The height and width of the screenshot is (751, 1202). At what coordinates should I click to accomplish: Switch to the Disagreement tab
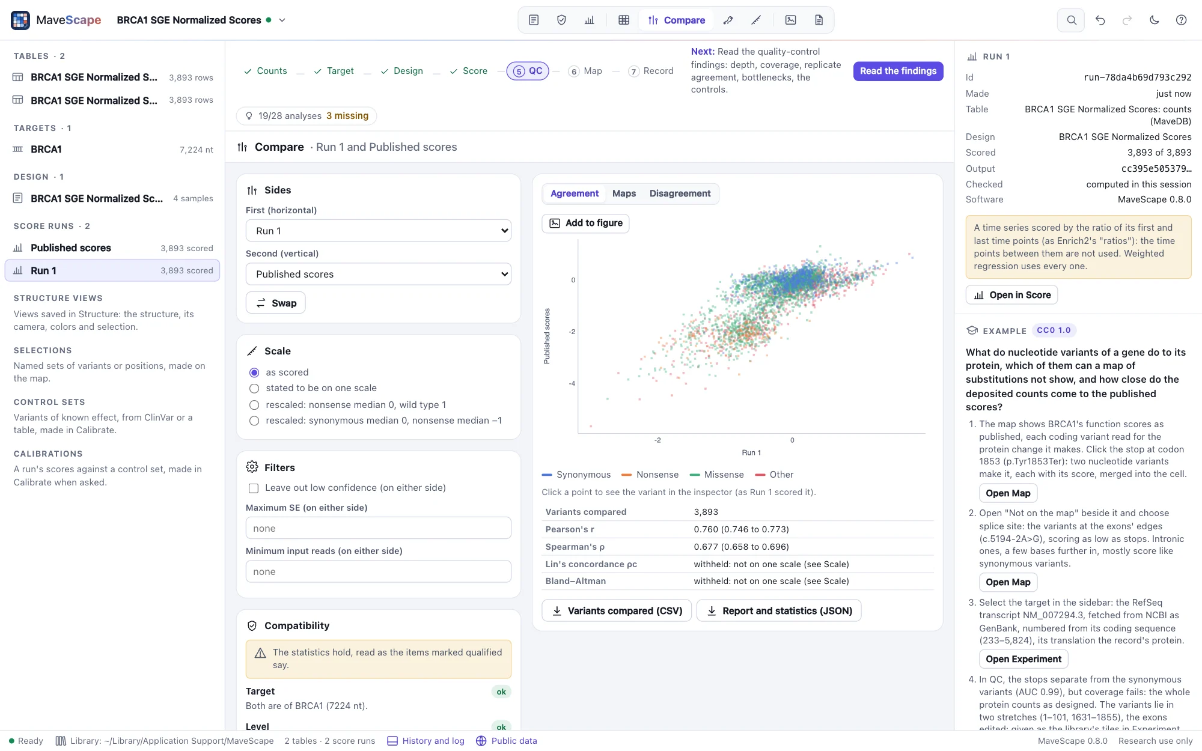pos(680,193)
